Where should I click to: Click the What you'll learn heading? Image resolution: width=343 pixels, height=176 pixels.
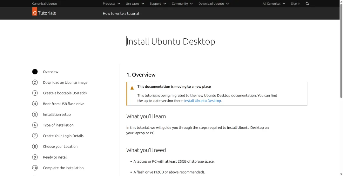[x=146, y=116]
